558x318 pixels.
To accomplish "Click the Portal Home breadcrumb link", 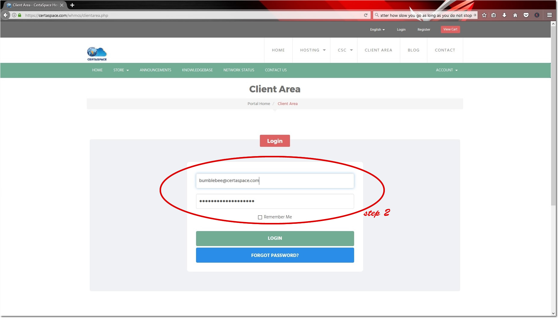I will coord(259,104).
